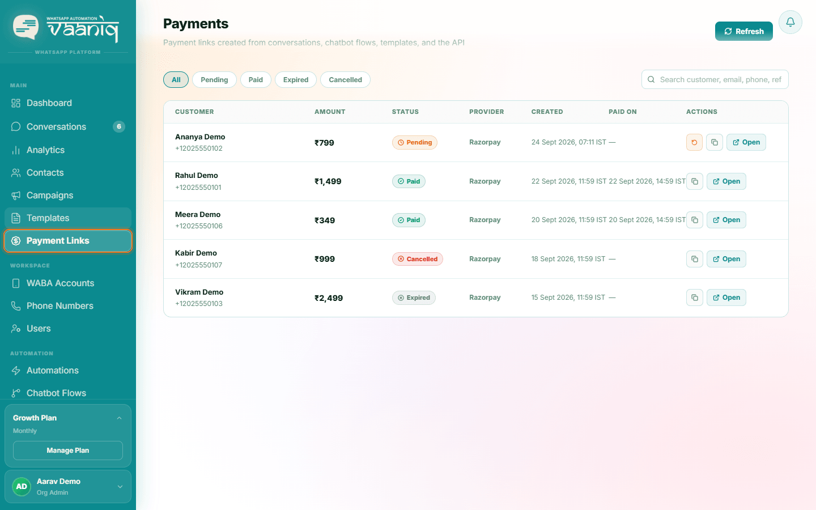The image size is (816, 510).
Task: Go to Conversations in sidebar
Action: pyautogui.click(x=68, y=126)
